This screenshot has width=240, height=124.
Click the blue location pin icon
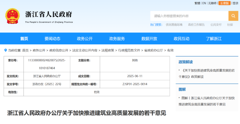tap(5, 50)
